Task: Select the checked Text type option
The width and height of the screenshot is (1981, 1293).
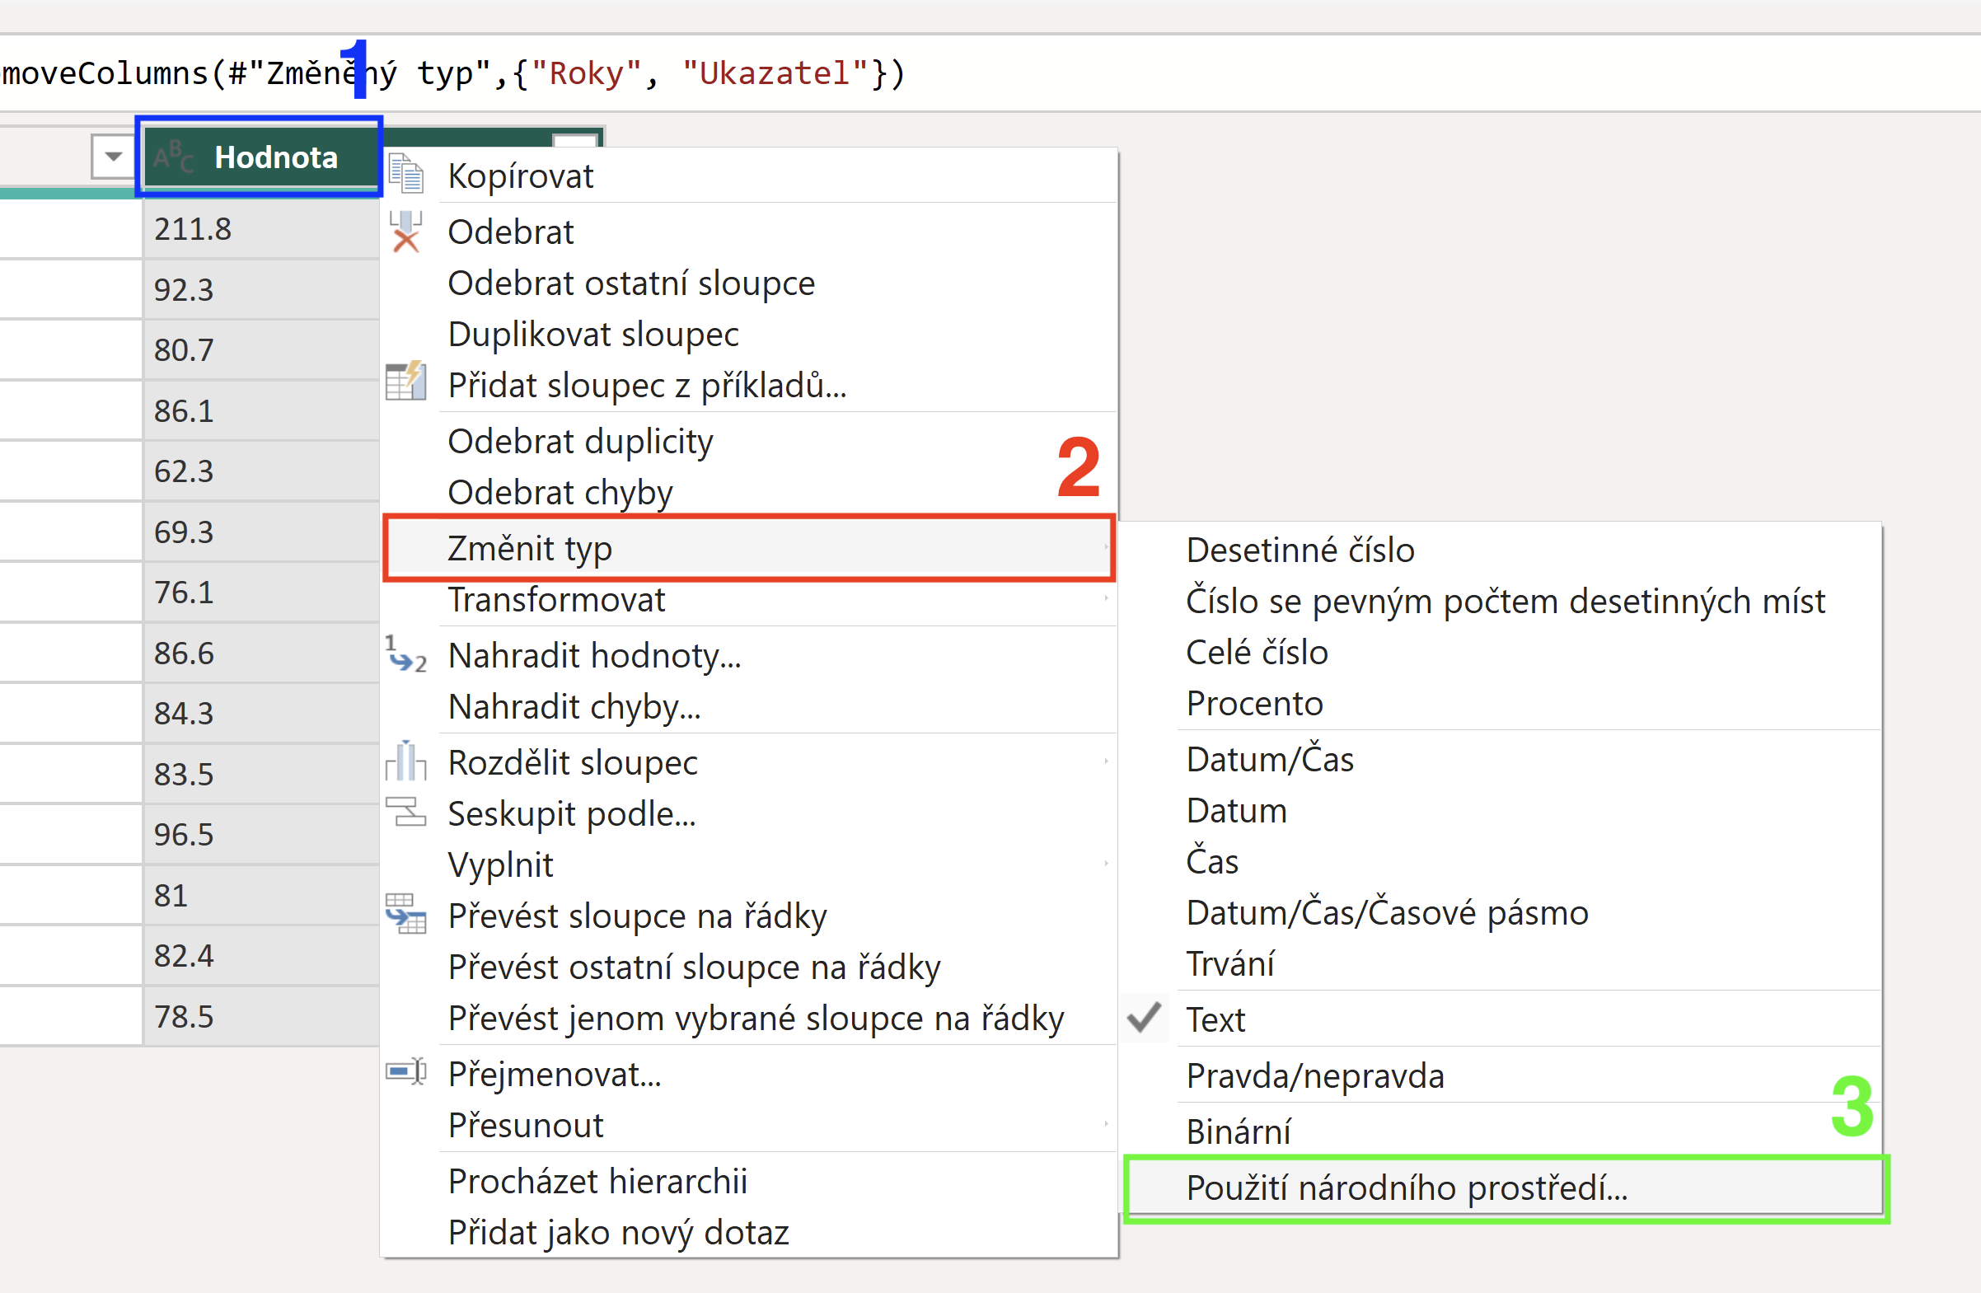Action: pos(1500,1019)
